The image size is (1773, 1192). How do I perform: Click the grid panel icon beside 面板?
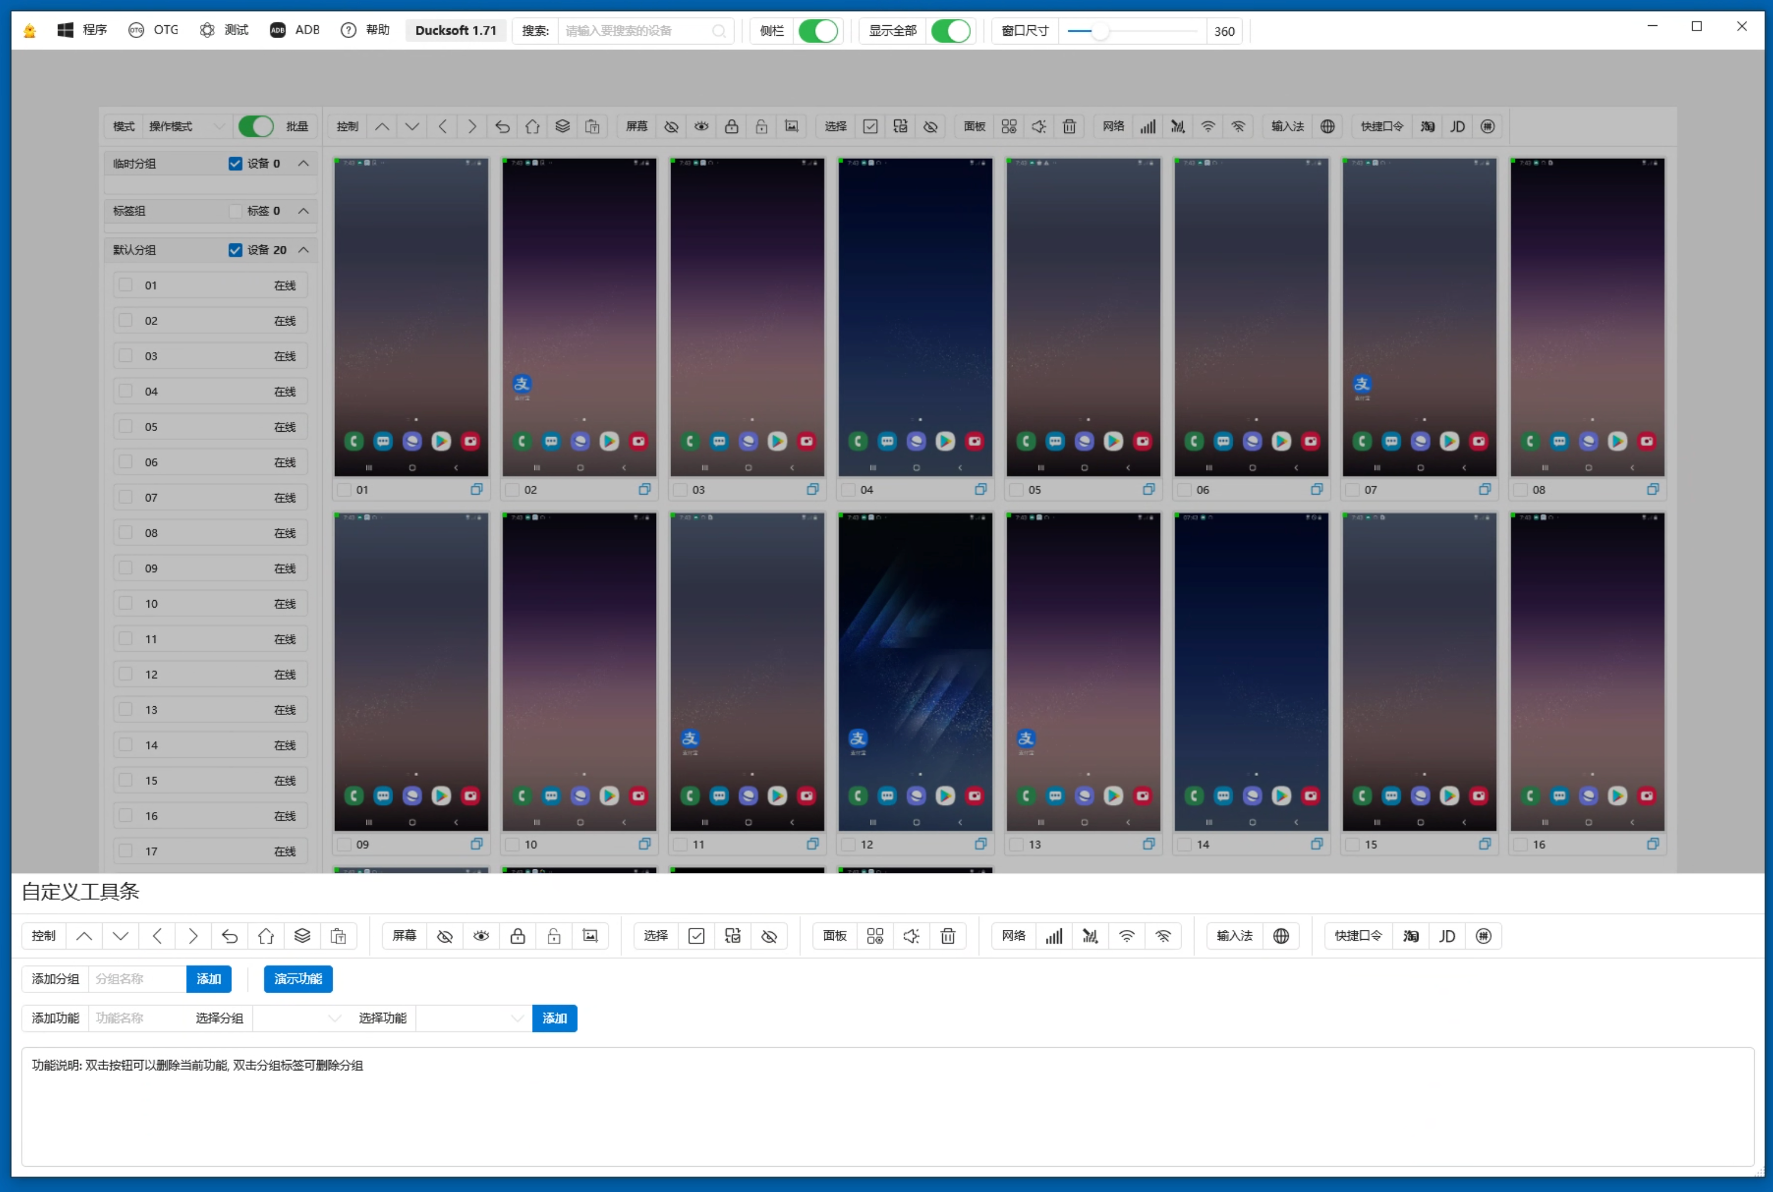(875, 936)
